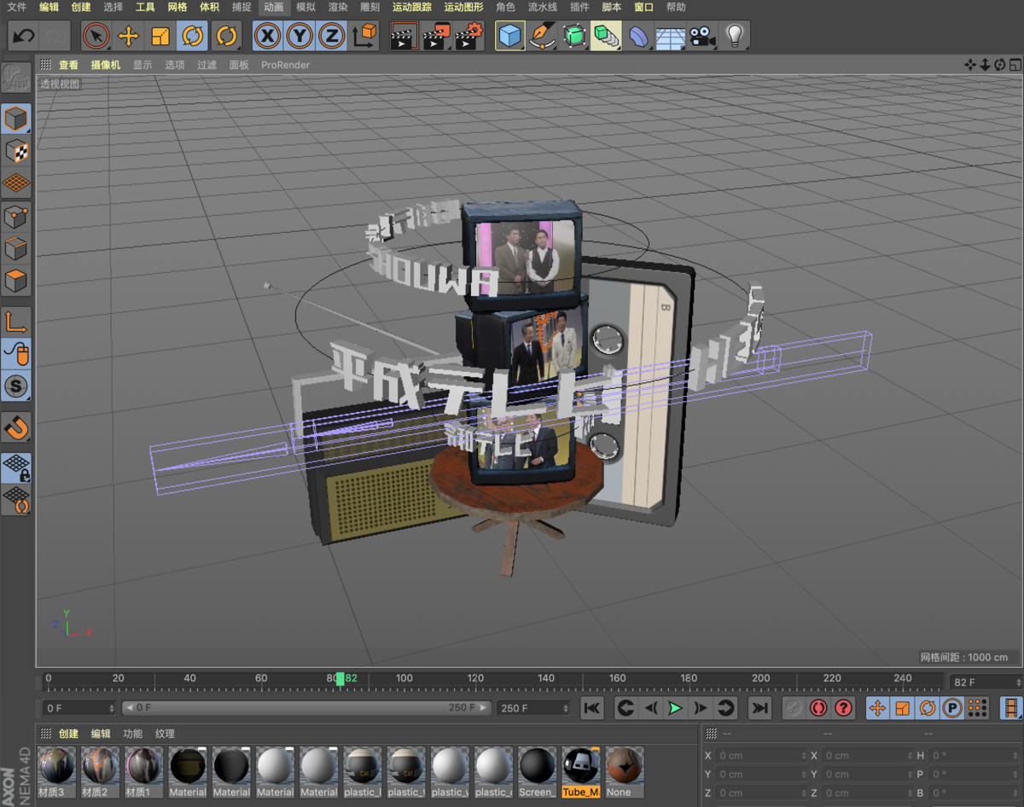Click the 82 F current frame field
The width and height of the screenshot is (1024, 807).
click(x=985, y=682)
